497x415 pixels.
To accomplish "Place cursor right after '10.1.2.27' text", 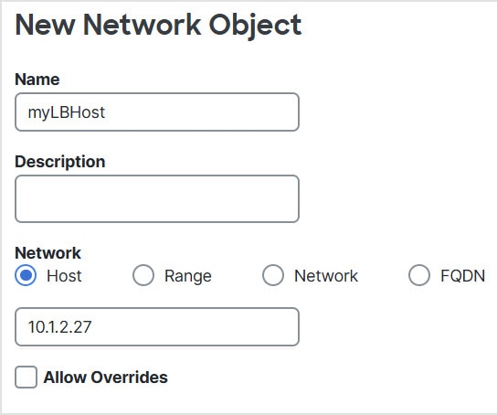I will [92, 327].
